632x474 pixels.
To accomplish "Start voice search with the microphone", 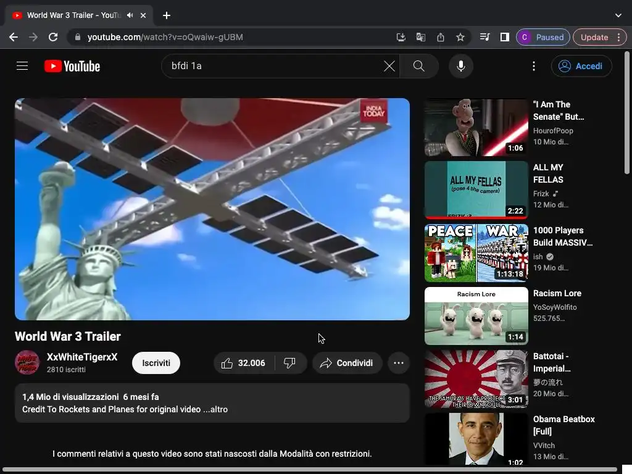I will click(x=460, y=66).
